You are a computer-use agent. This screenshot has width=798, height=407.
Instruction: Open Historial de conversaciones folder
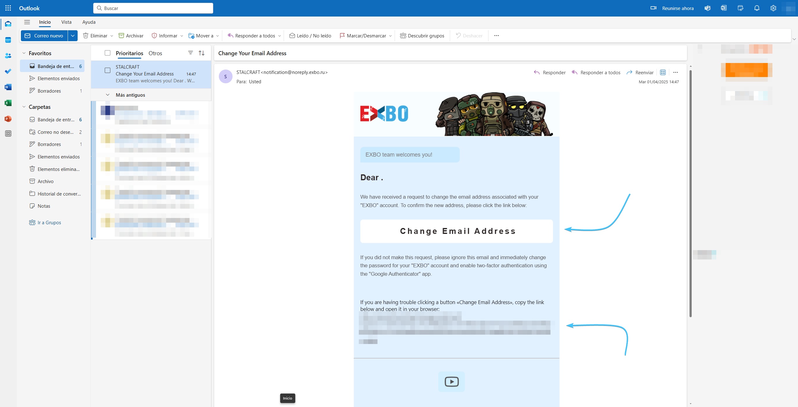[x=52, y=194]
